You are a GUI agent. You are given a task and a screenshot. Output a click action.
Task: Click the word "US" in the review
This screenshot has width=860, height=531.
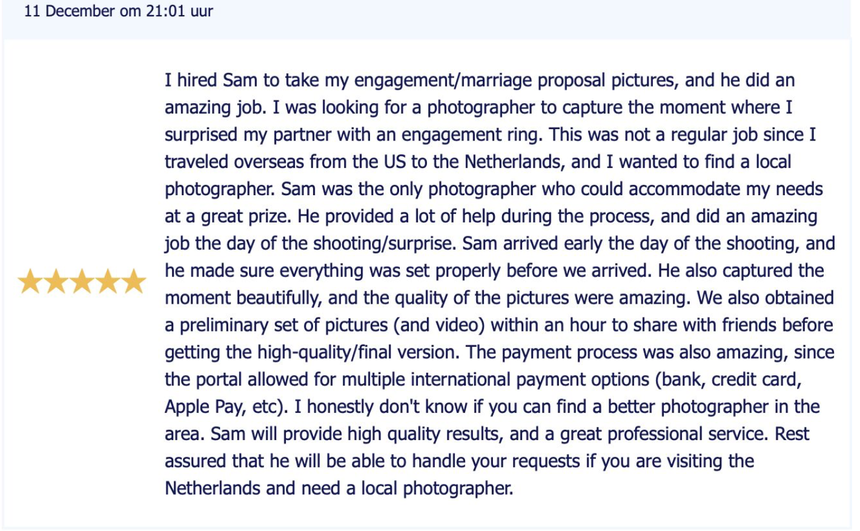click(394, 162)
